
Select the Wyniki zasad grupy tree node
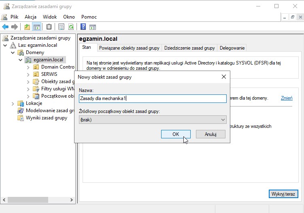[47, 118]
